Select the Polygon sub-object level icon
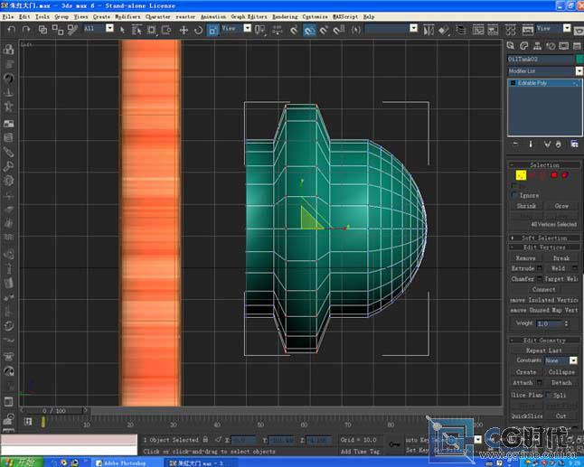Screen dimensions: 584x467 coord(554,174)
